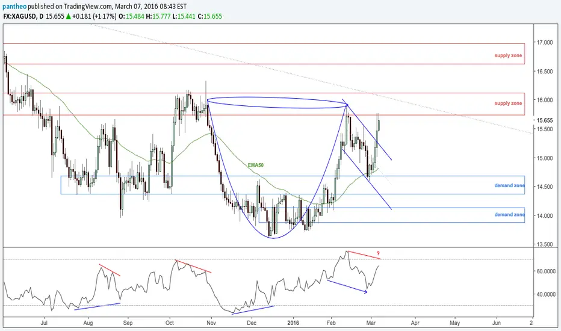The height and width of the screenshot is (331, 561).
Task: Click the +0.181 (+1.17%) change text
Action: click(94, 16)
